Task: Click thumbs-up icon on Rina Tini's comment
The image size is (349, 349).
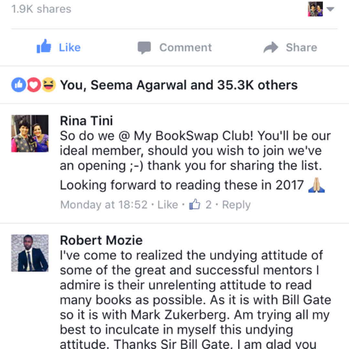Action: [x=195, y=205]
